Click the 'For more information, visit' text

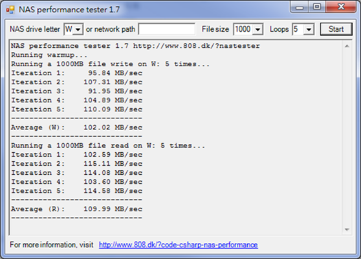[52, 245]
